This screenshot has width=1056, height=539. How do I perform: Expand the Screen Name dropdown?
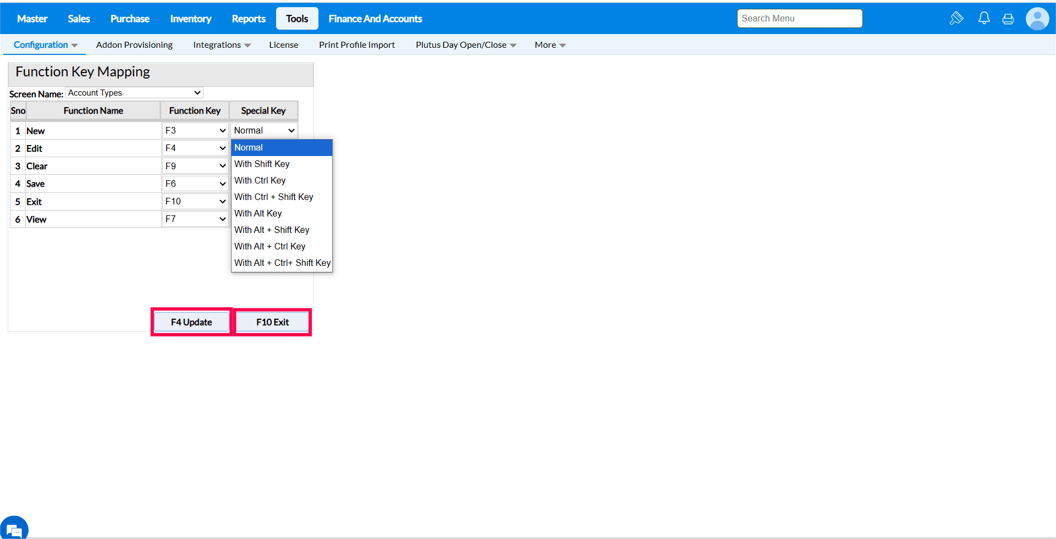[x=134, y=93]
